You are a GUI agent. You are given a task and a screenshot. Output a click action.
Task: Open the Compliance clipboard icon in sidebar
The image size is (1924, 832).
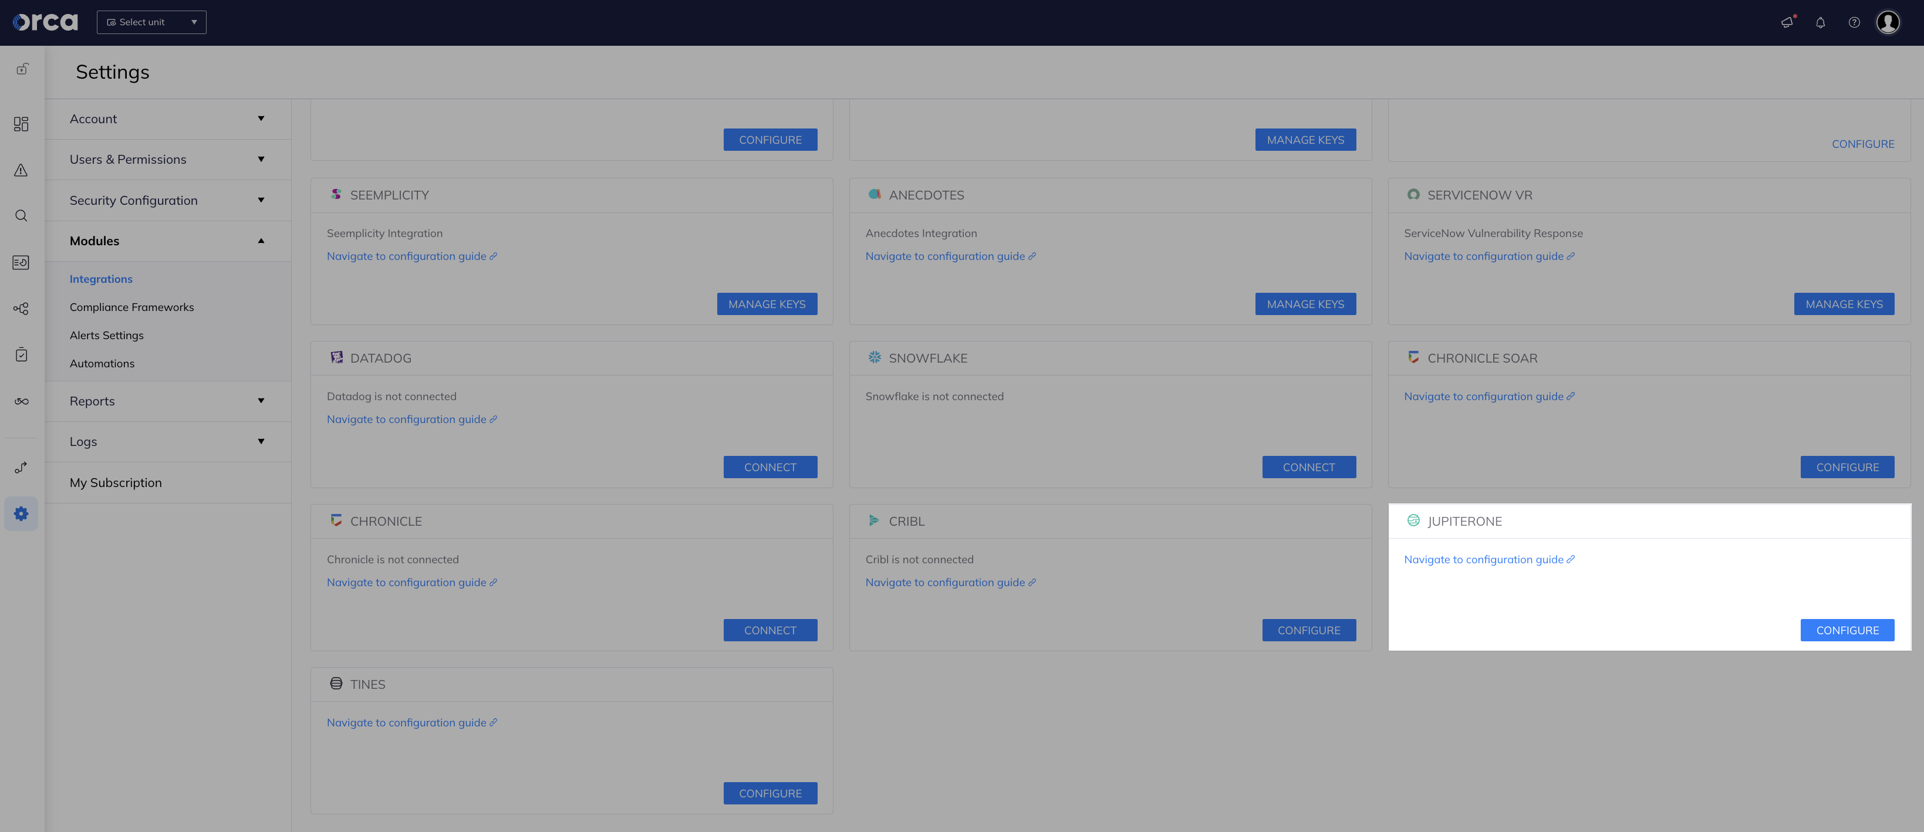[x=21, y=355]
